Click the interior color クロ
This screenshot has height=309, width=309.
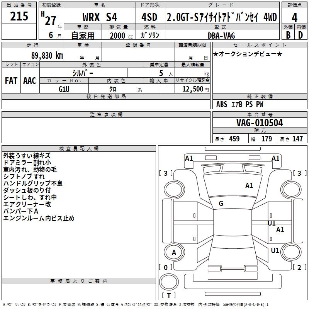pyautogui.click(x=113, y=89)
